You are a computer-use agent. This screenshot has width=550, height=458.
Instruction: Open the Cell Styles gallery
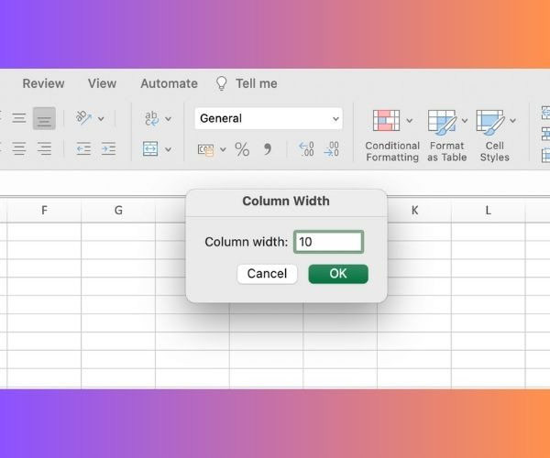pyautogui.click(x=495, y=136)
